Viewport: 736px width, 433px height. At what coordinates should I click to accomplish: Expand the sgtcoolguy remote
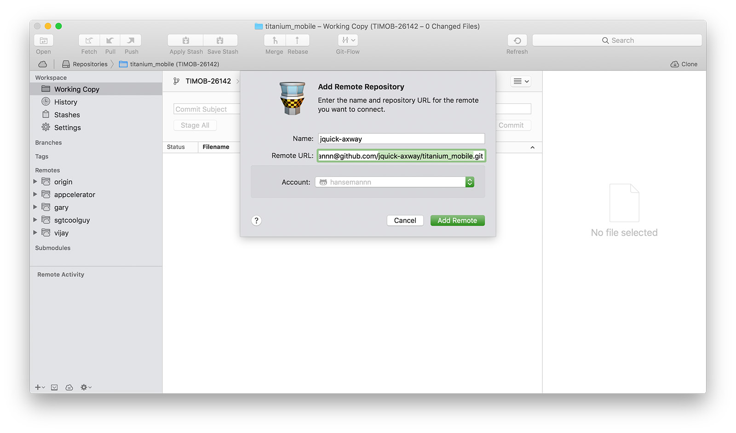click(x=35, y=220)
